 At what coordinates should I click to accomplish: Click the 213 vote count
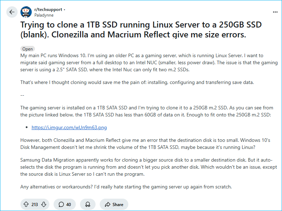click(35, 204)
